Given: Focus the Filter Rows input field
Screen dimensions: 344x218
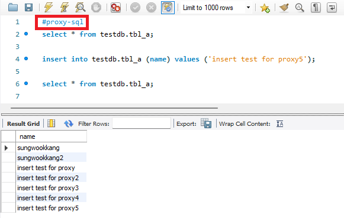Looking at the screenshot, I should tap(142, 123).
